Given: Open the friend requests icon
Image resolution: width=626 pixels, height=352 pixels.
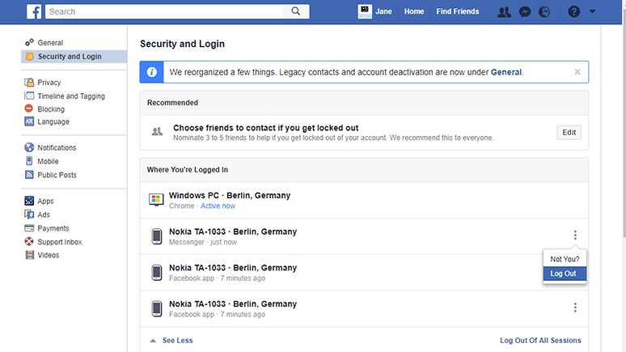Looking at the screenshot, I should [505, 11].
